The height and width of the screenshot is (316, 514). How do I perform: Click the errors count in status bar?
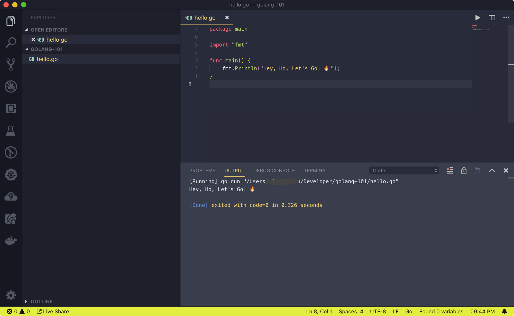(x=12, y=311)
